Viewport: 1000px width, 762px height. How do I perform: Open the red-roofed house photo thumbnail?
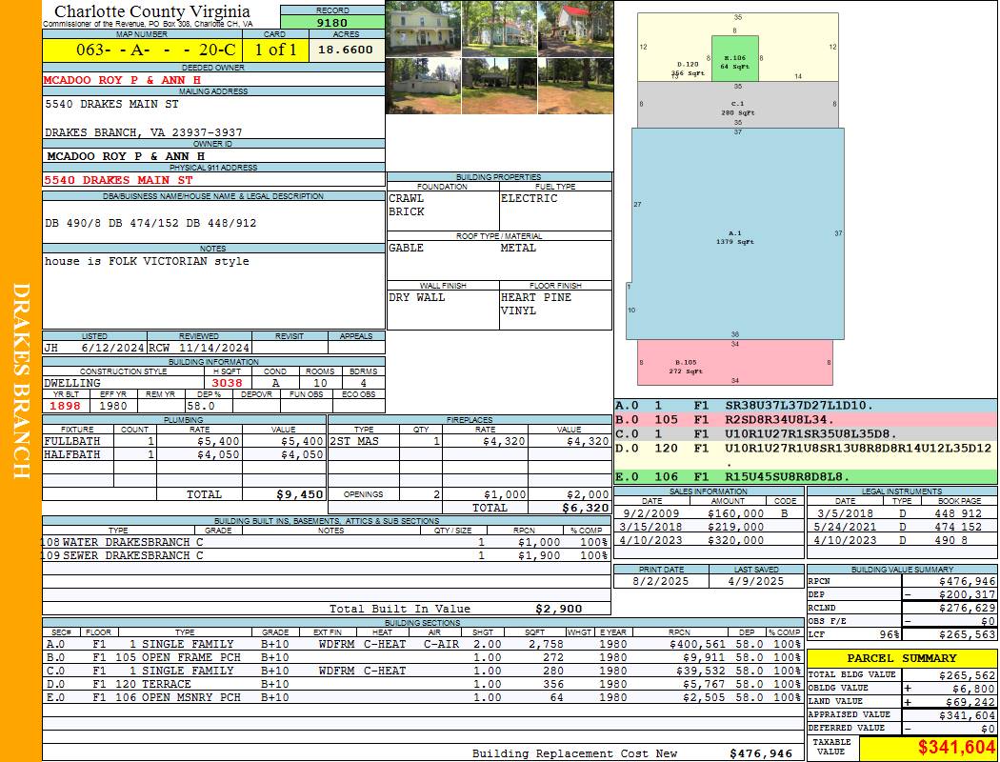(575, 28)
